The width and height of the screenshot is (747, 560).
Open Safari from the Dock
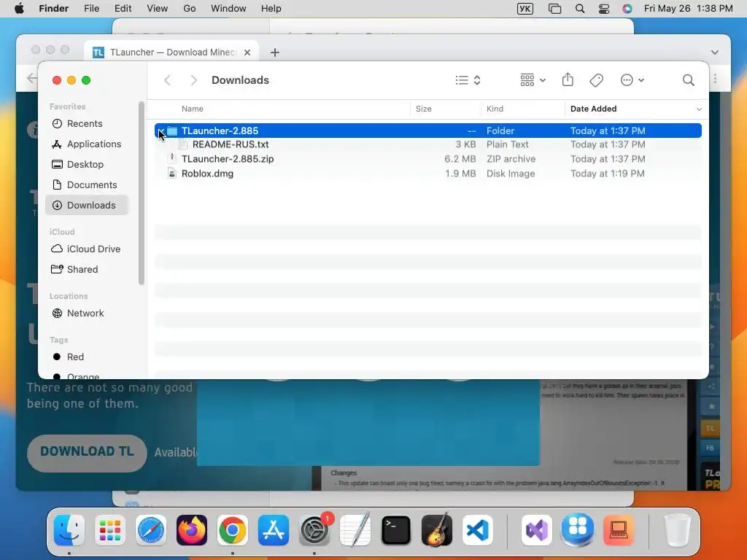(151, 530)
